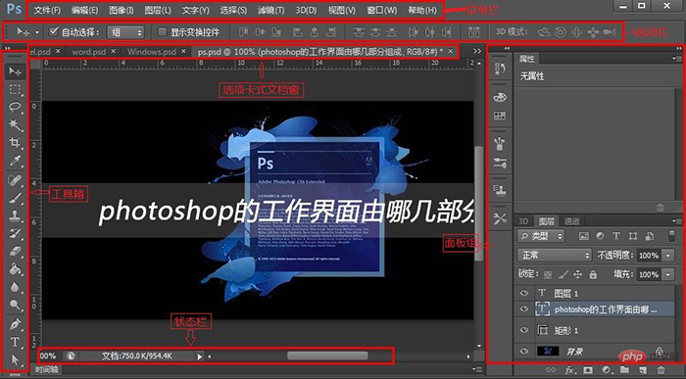Expand the 不透明度 100% dropdown arrow
The height and width of the screenshot is (379, 686).
pos(668,255)
